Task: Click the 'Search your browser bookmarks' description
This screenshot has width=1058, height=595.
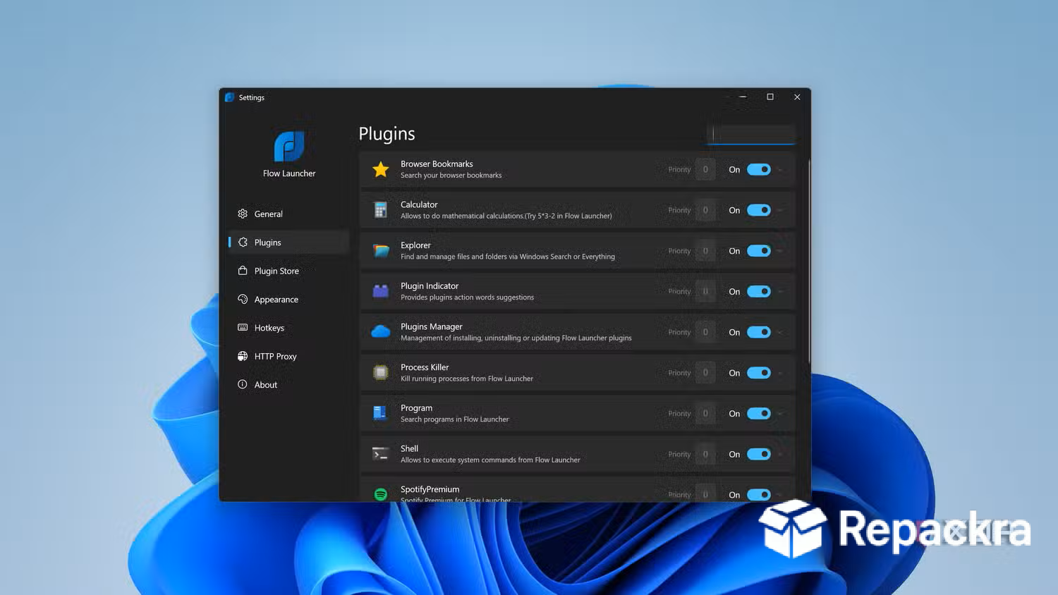Action: point(451,176)
